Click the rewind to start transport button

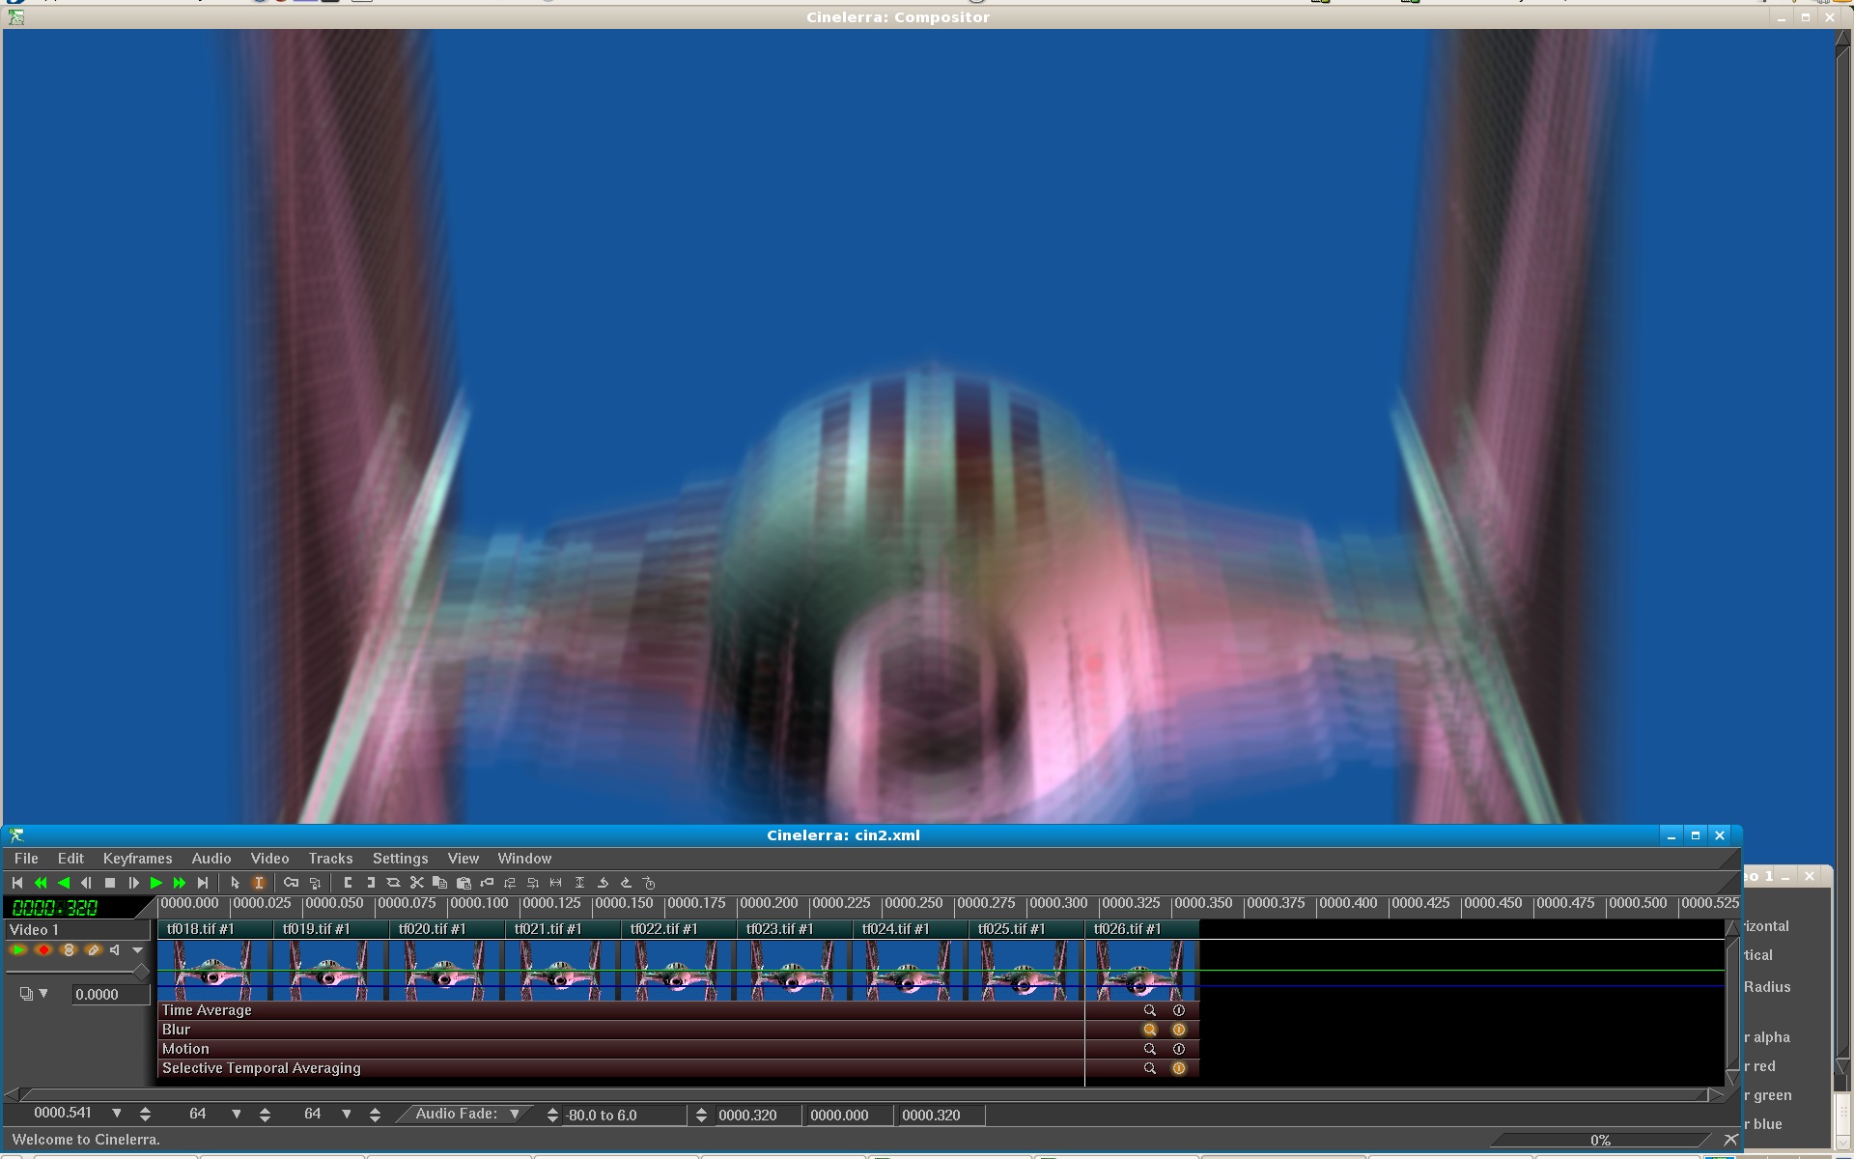17,883
